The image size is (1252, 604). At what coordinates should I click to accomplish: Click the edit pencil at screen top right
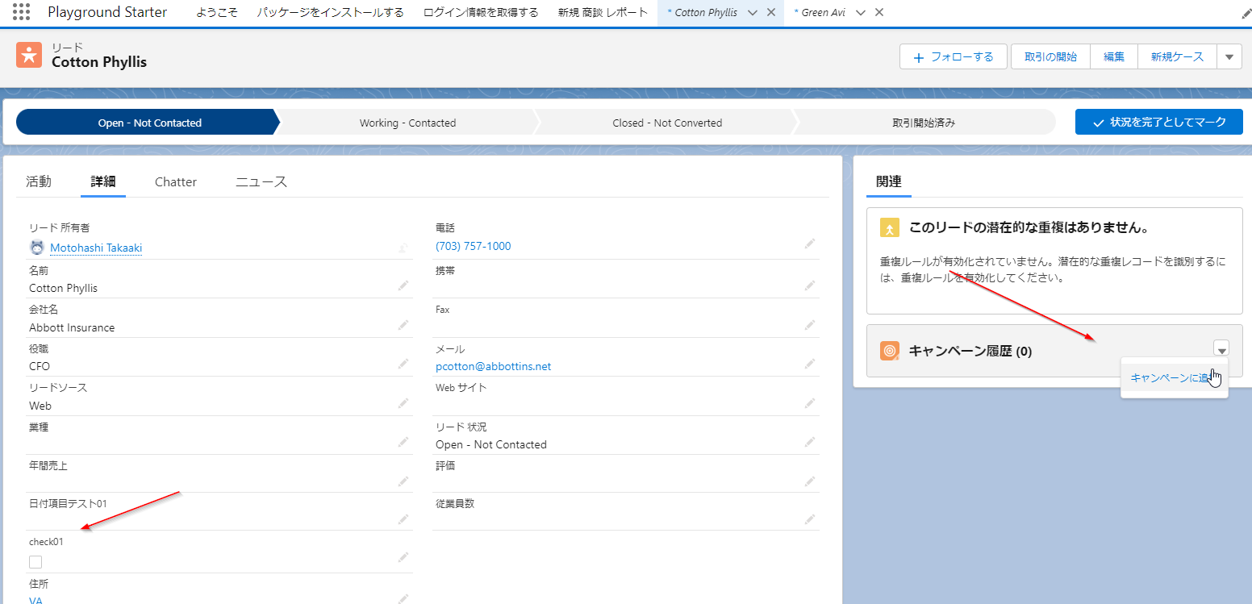[x=1245, y=13]
